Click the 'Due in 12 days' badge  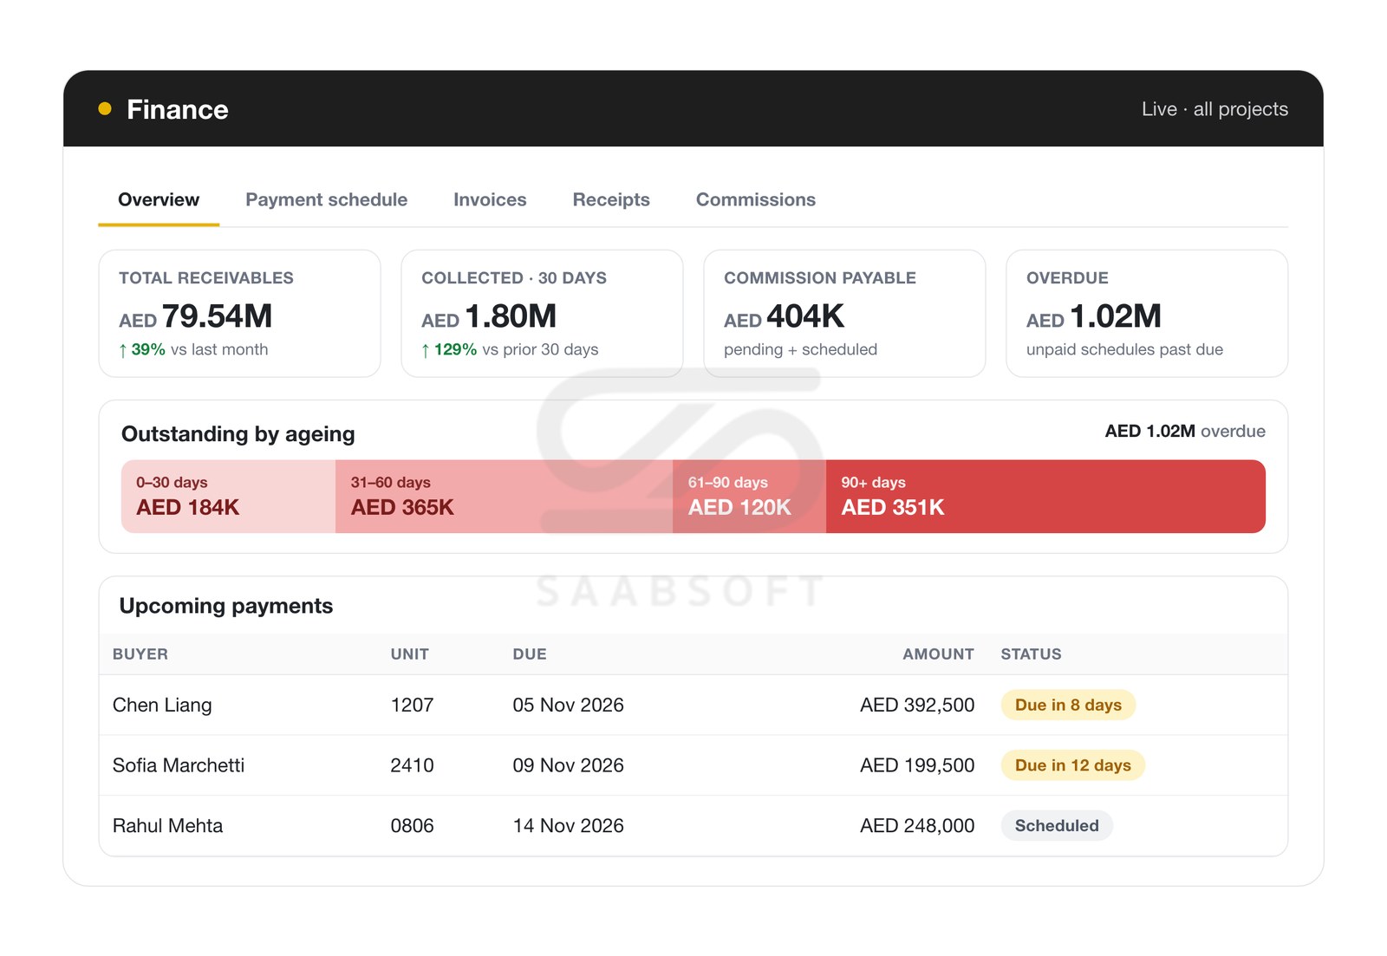[x=1073, y=765]
